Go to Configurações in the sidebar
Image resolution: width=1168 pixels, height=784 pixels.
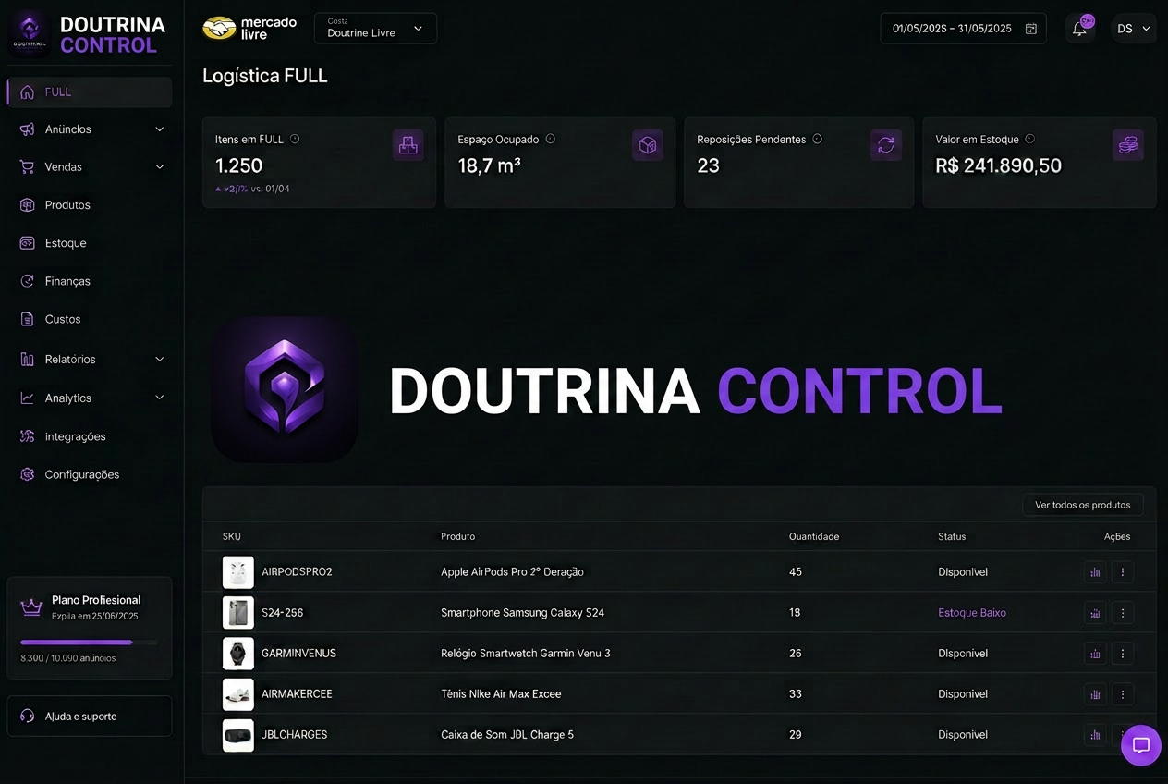click(x=90, y=474)
